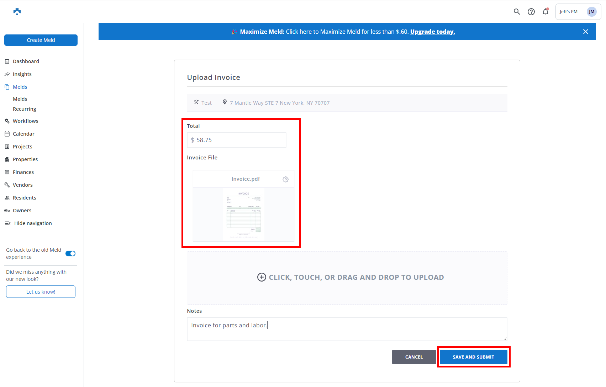This screenshot has width=606, height=387.
Task: Click the Save and Submit button
Action: click(473, 357)
